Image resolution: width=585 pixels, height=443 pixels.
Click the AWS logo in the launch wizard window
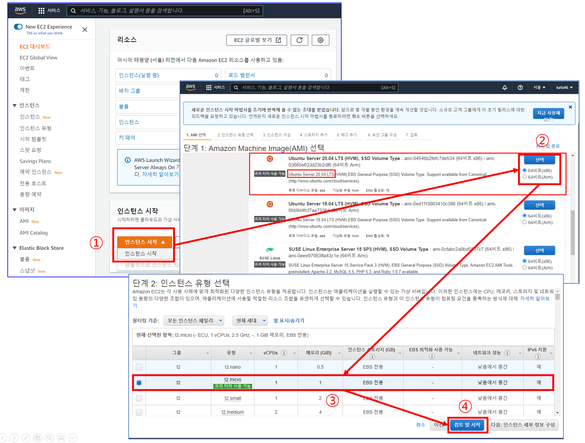[191, 87]
